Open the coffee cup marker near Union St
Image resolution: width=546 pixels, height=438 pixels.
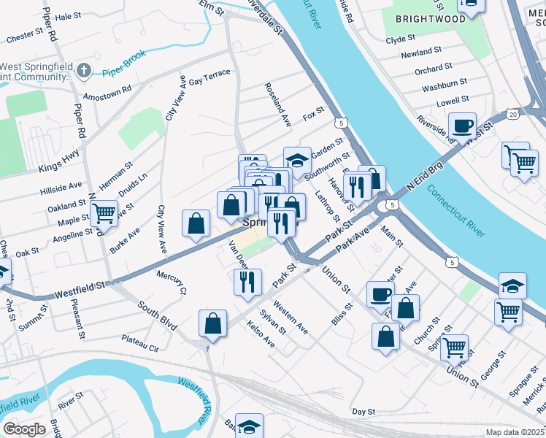(x=380, y=296)
